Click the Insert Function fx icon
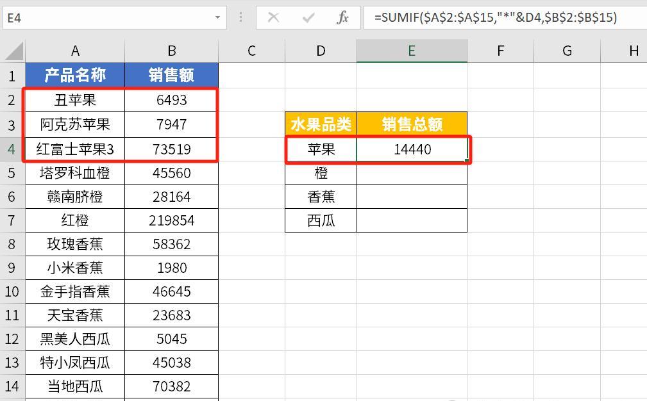647x401 pixels. [x=342, y=18]
